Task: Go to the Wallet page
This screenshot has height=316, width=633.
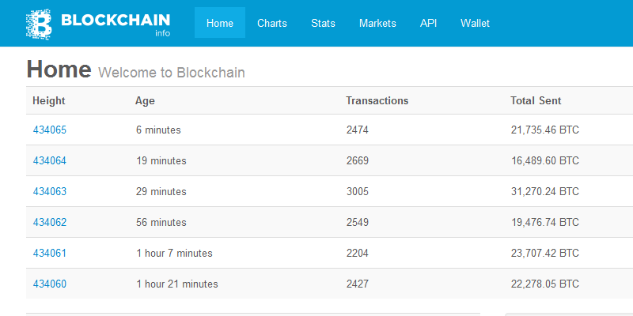Action: pos(475,24)
